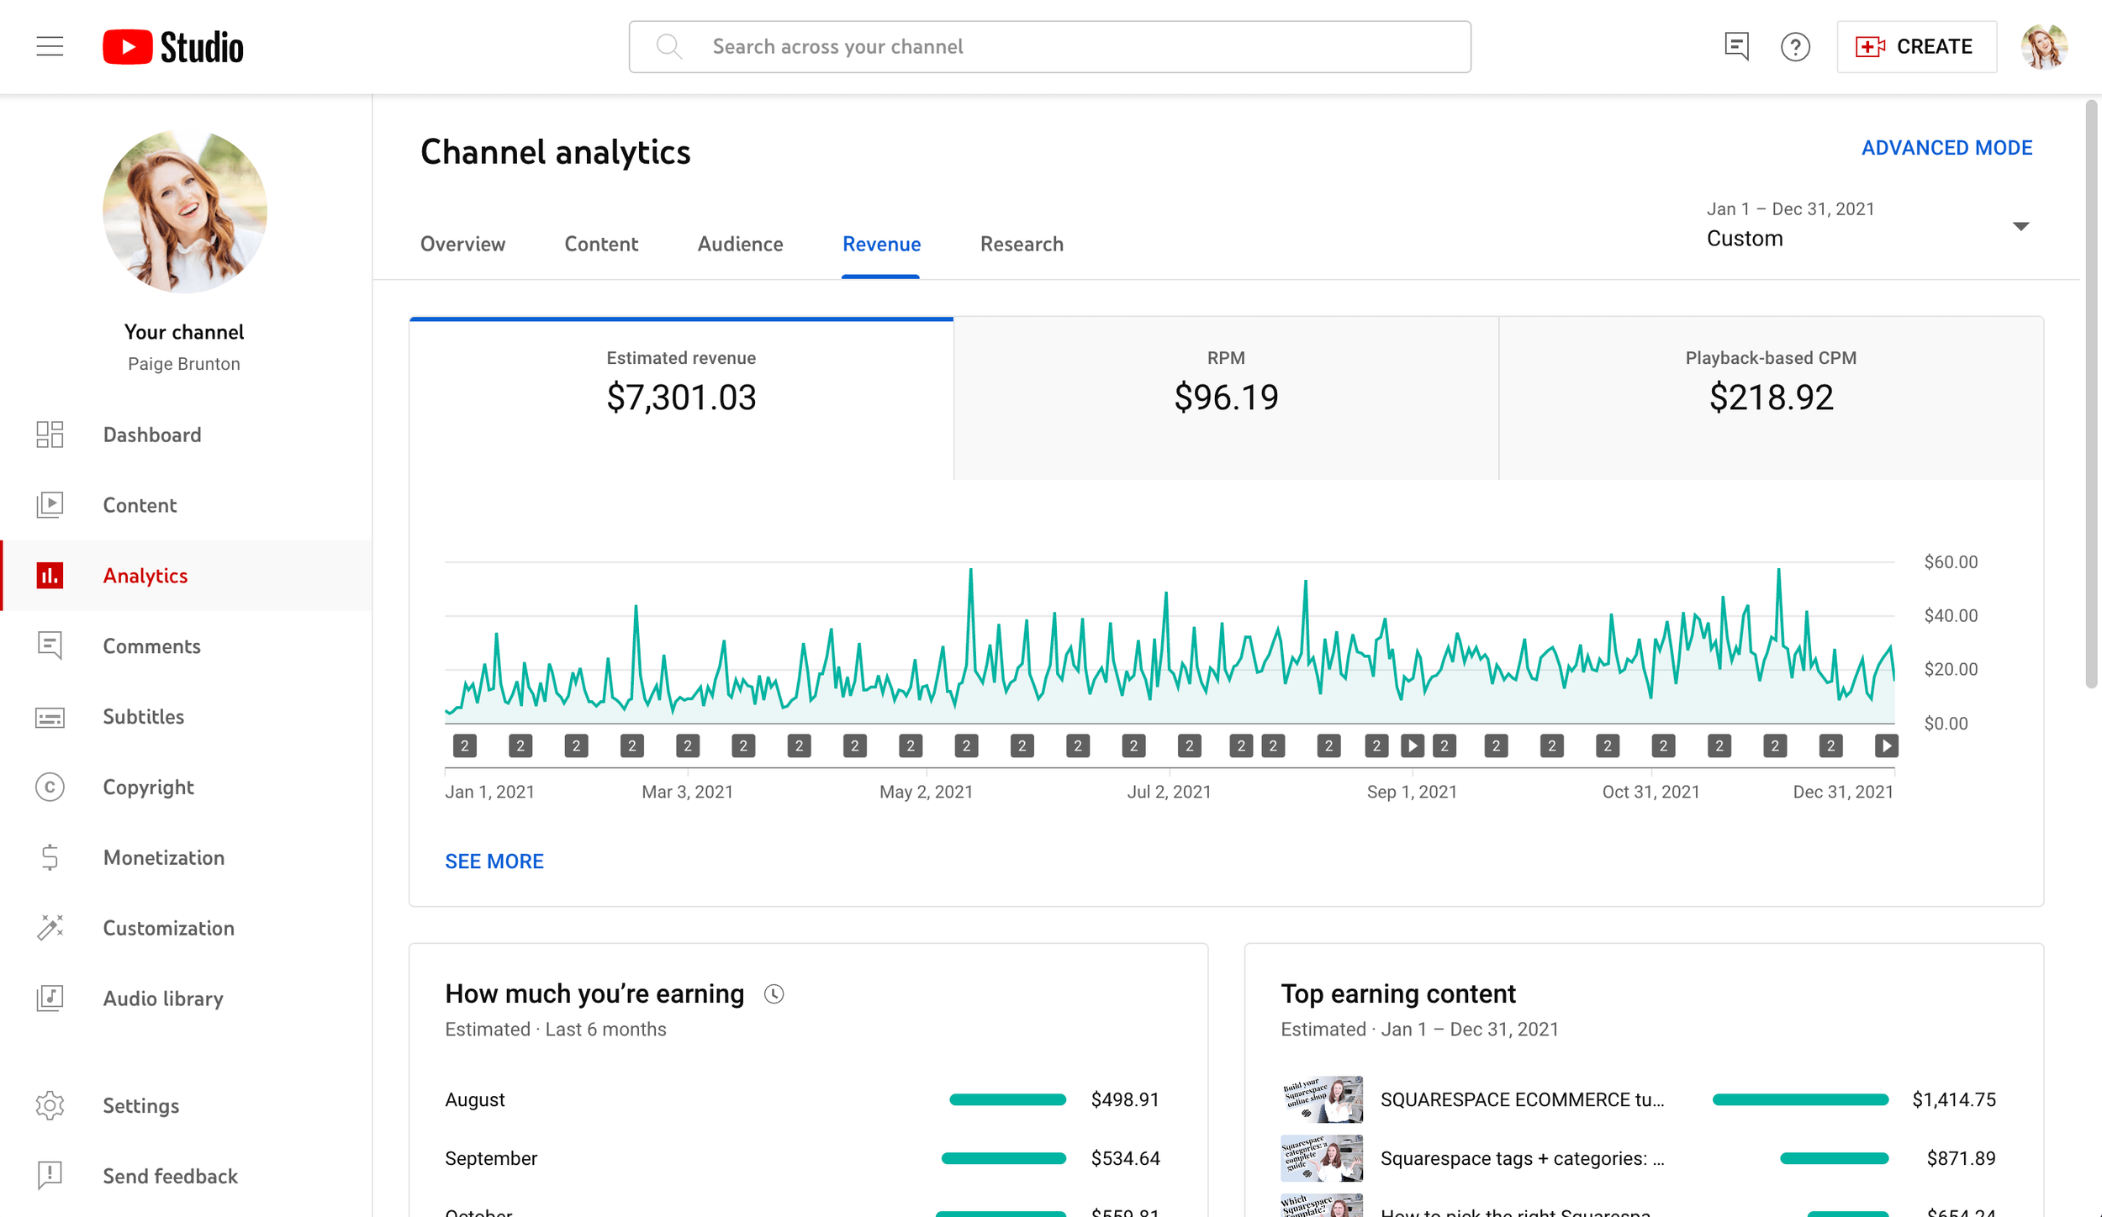The width and height of the screenshot is (2102, 1217).
Task: Click the Subtitles sidebar icon
Action: pyautogui.click(x=50, y=716)
